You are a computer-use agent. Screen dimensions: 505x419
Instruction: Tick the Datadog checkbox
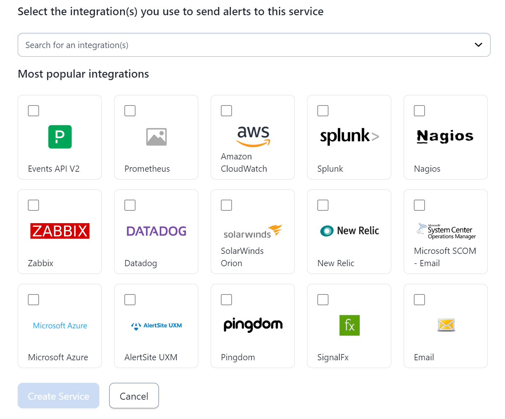(130, 205)
